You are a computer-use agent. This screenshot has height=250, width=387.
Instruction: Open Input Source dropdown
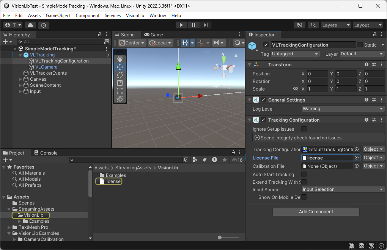pyautogui.click(x=343, y=189)
